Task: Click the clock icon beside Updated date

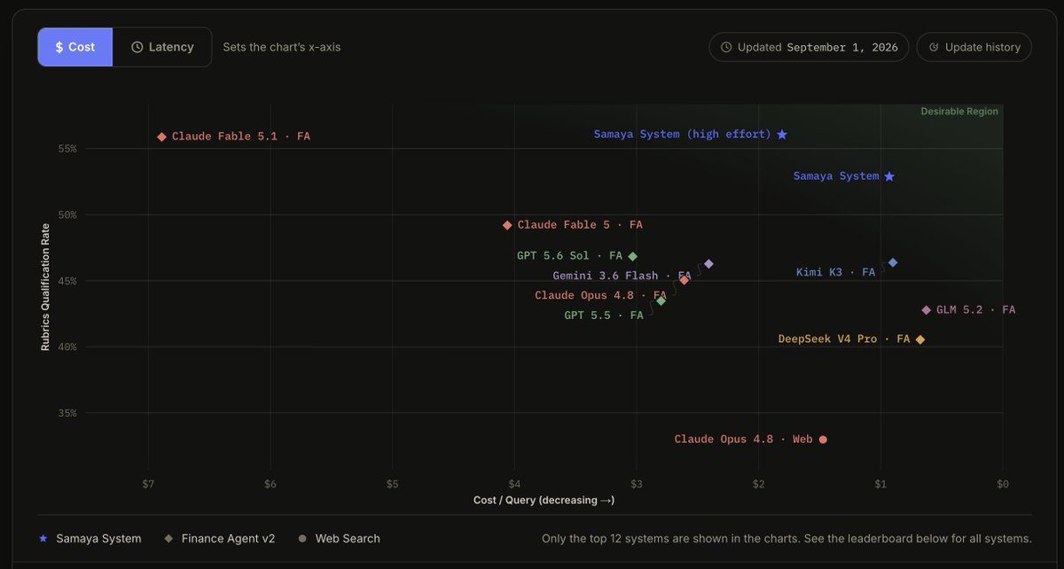Action: (x=726, y=47)
